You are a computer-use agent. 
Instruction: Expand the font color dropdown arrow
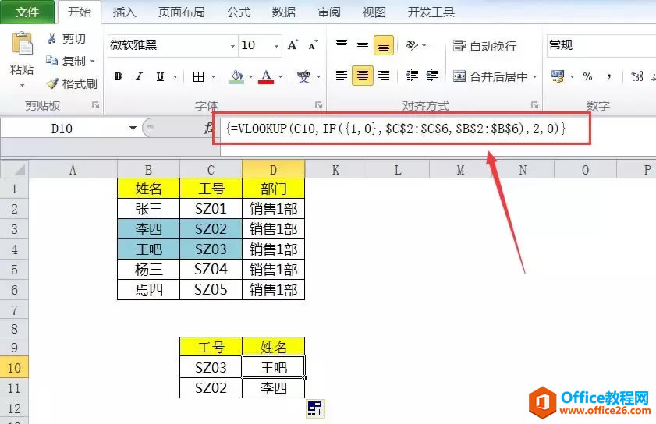pos(280,76)
